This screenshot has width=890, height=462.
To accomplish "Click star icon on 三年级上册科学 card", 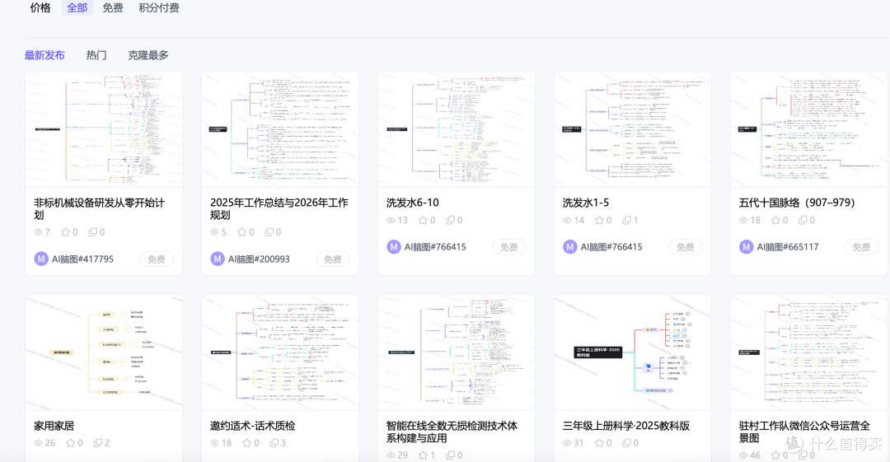I will pyautogui.click(x=599, y=443).
